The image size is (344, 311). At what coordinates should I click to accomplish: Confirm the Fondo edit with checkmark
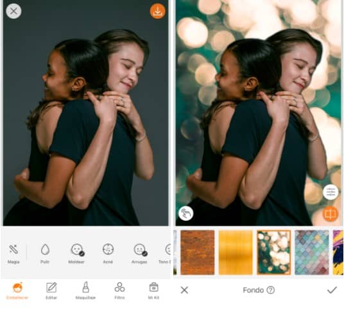tap(332, 290)
